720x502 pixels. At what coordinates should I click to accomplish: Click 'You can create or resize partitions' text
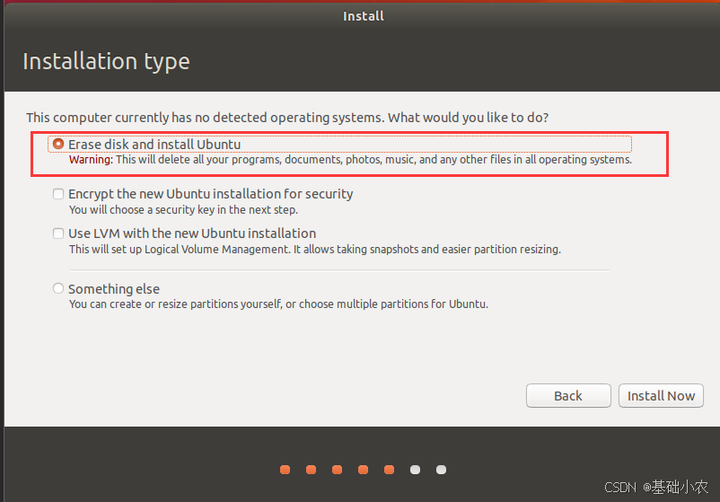(278, 304)
